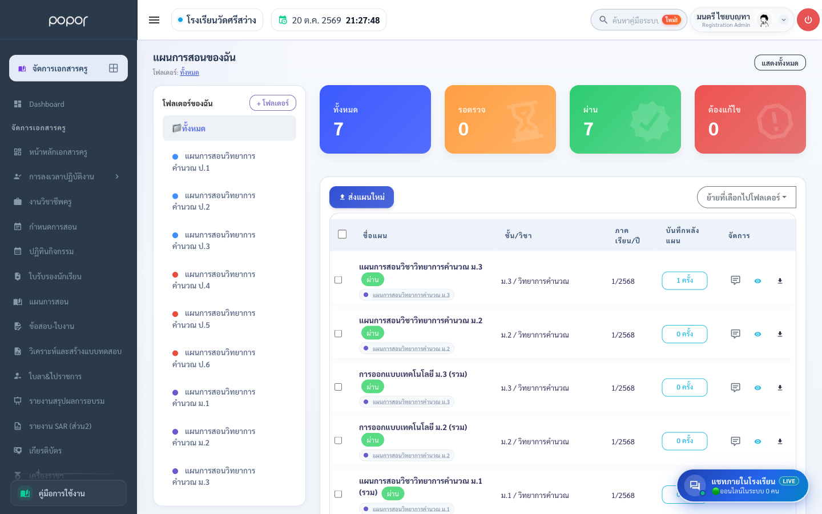Click the popor logo
Image resolution: width=822 pixels, height=514 pixels.
coord(68,21)
